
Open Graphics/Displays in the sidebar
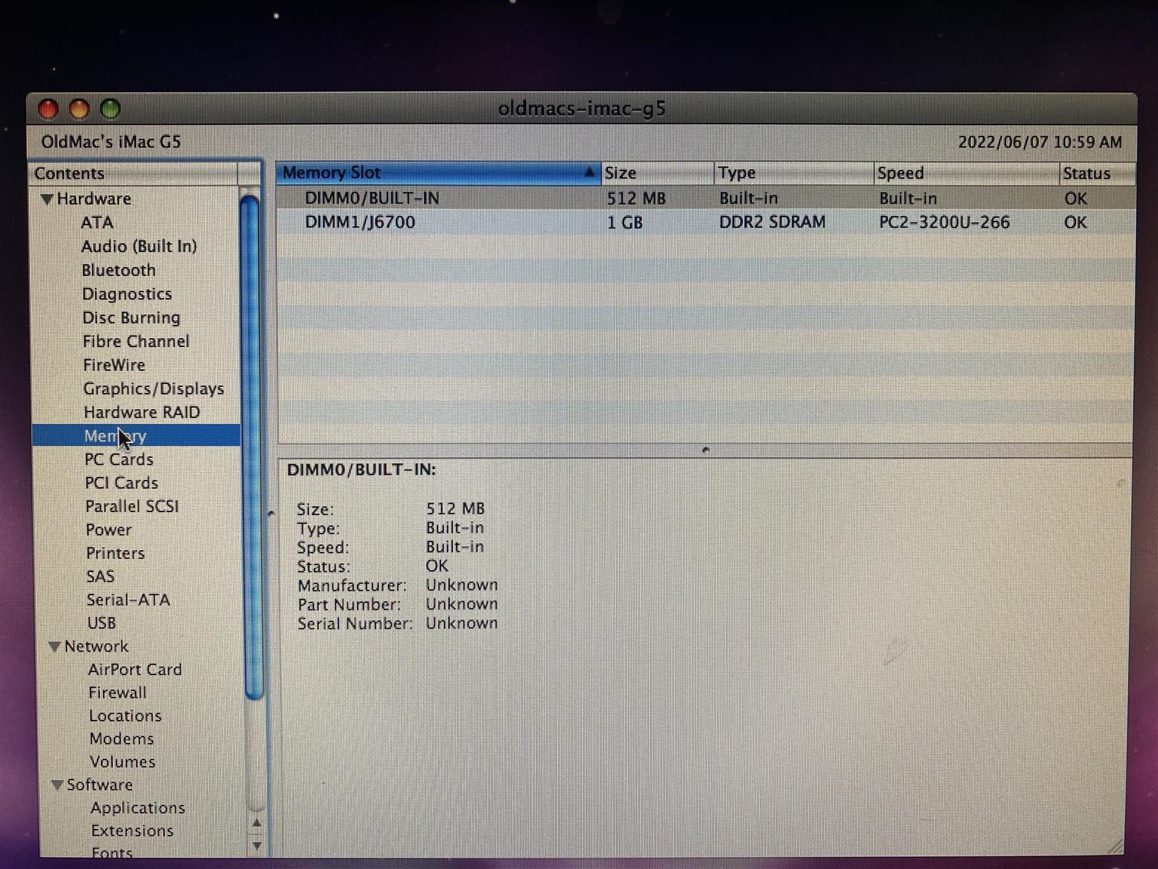point(154,388)
